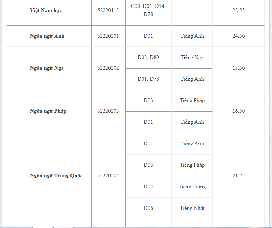Click the Ngôn ngữ Anh major name

coord(47,36)
